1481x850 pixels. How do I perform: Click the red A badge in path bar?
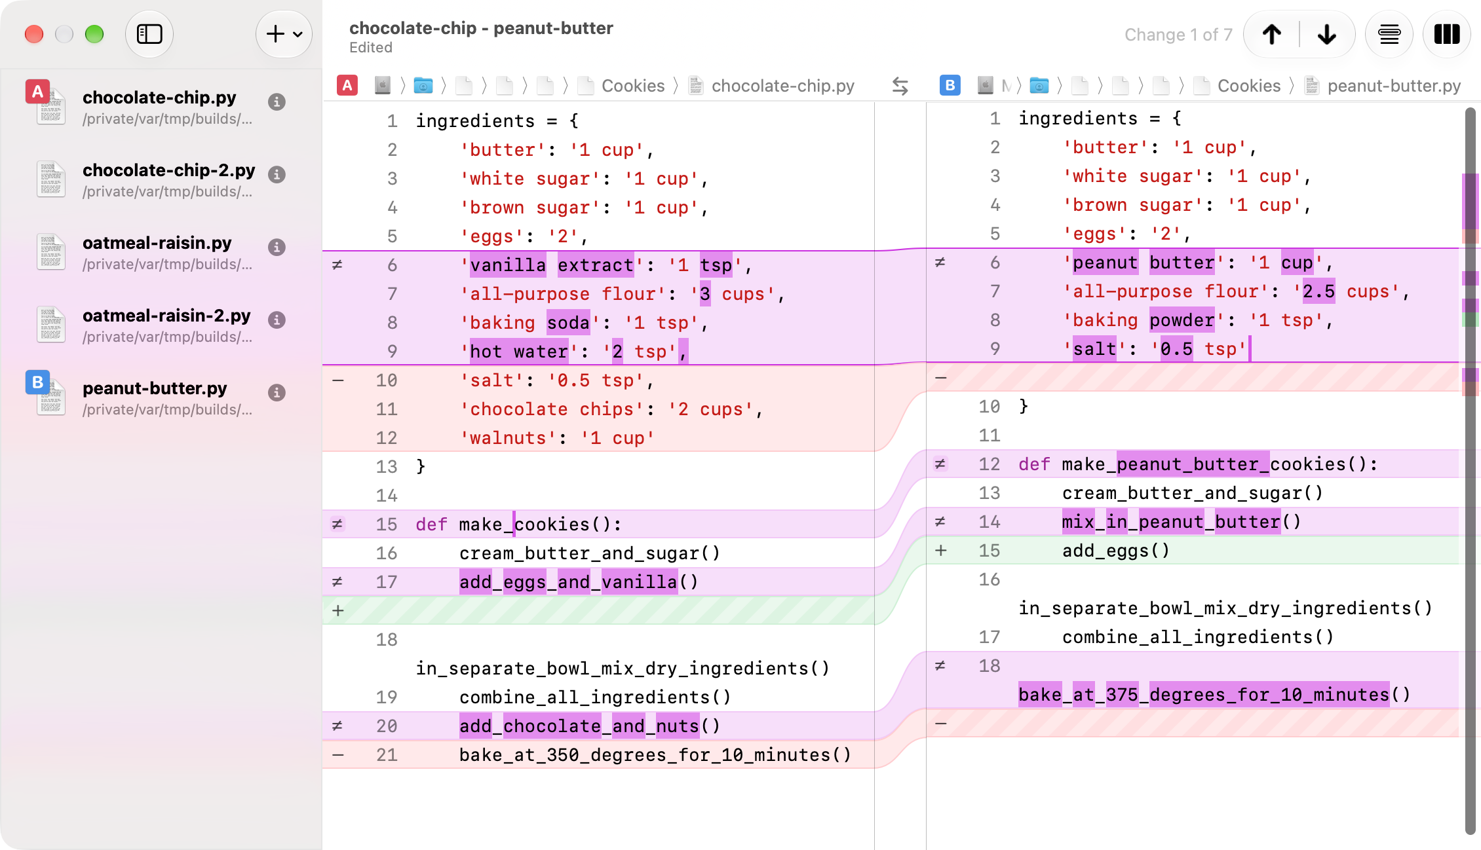coord(347,85)
